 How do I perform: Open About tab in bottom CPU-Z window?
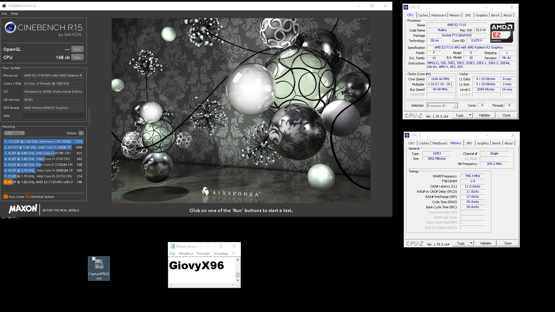509,143
